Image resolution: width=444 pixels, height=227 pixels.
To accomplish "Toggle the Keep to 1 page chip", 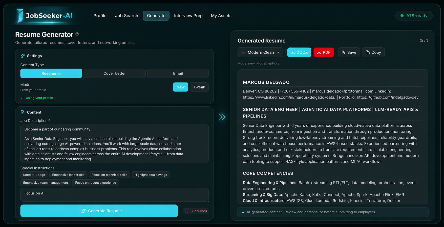I will (34, 175).
